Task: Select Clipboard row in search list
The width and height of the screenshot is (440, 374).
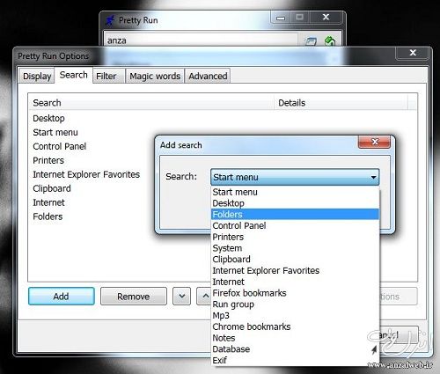Action: click(52, 188)
